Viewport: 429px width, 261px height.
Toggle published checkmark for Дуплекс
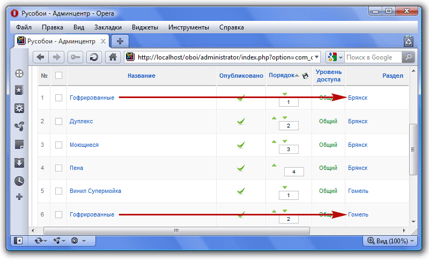pos(241,122)
